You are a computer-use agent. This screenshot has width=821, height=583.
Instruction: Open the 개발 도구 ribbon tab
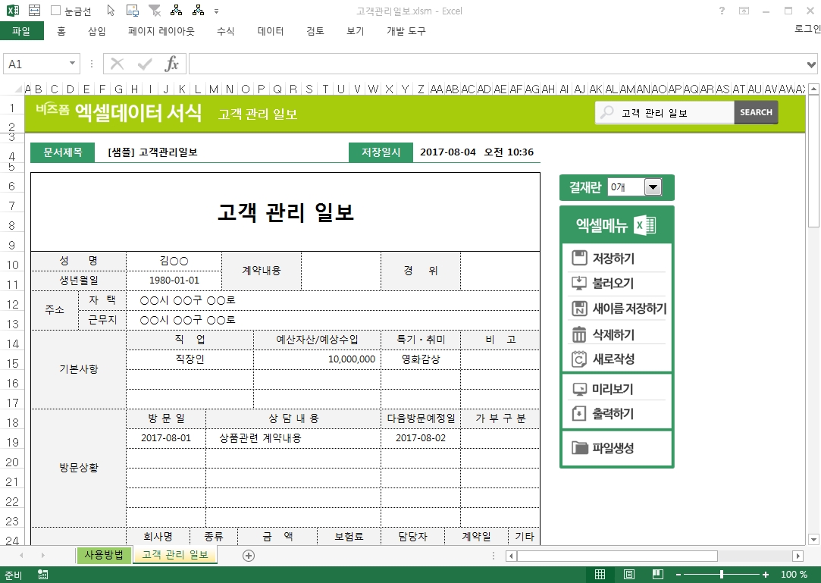pos(406,31)
